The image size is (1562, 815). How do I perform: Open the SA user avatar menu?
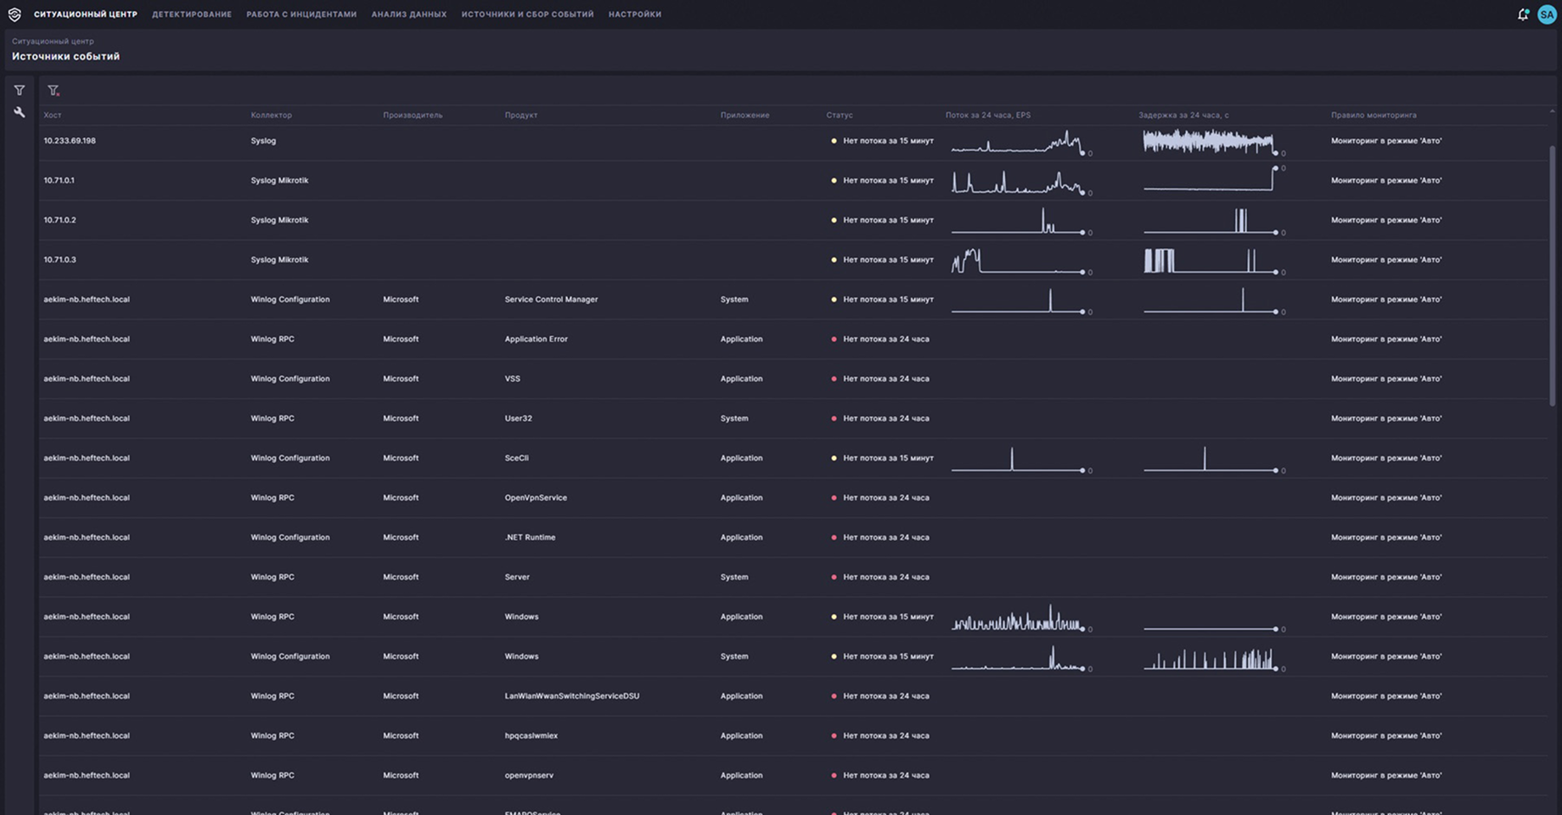coord(1547,14)
